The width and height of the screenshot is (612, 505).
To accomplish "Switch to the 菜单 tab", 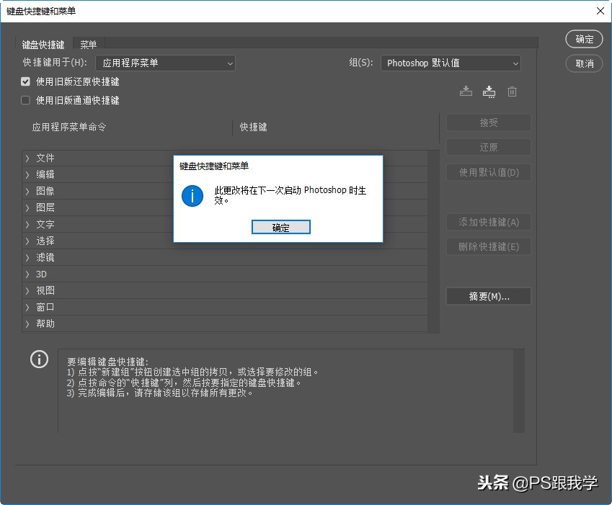I will (89, 44).
